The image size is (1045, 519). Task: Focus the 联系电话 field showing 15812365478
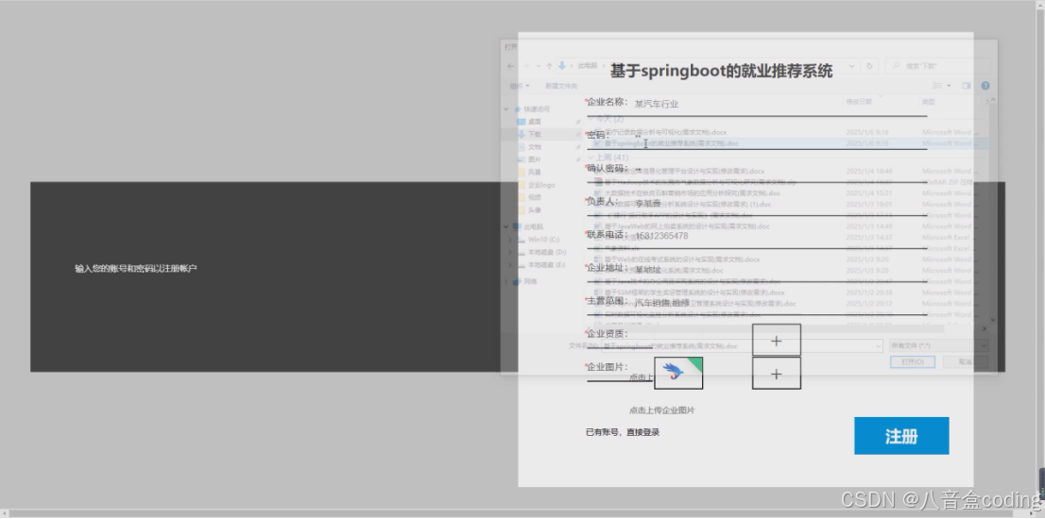pyautogui.click(x=779, y=236)
